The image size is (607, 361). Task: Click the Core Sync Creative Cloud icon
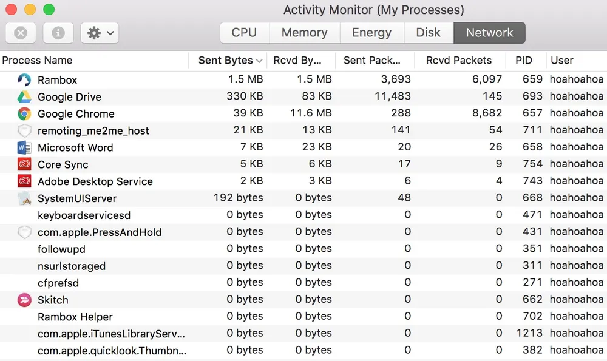click(x=24, y=164)
